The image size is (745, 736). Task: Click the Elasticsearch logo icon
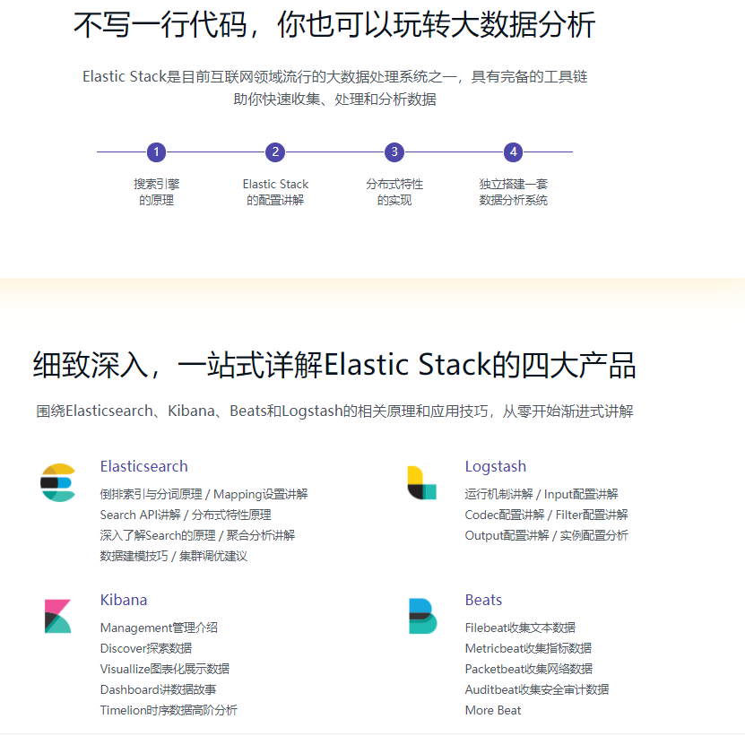pyautogui.click(x=58, y=482)
